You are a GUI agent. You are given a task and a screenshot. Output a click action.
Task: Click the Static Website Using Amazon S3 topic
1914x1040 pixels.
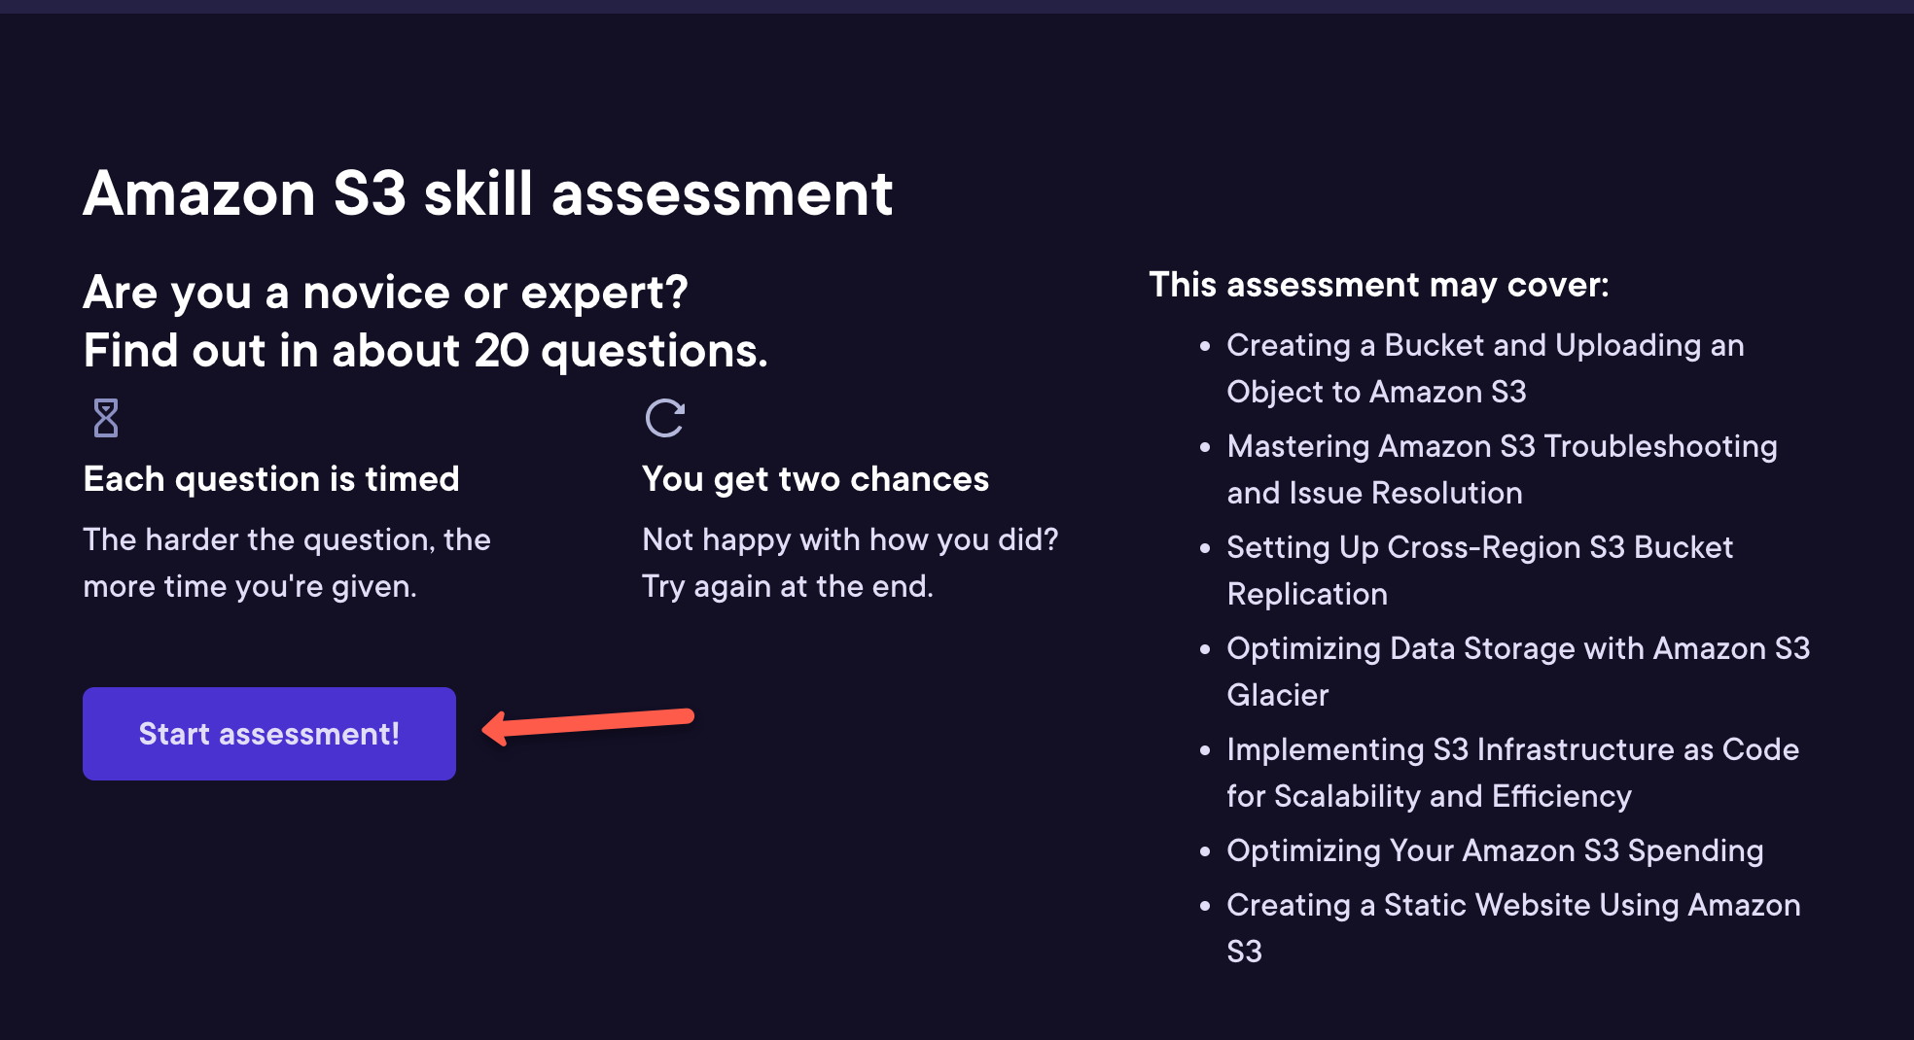tap(1513, 927)
